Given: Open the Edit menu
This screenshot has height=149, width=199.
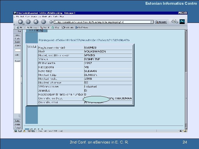Looking at the screenshot, I should click(22, 17).
